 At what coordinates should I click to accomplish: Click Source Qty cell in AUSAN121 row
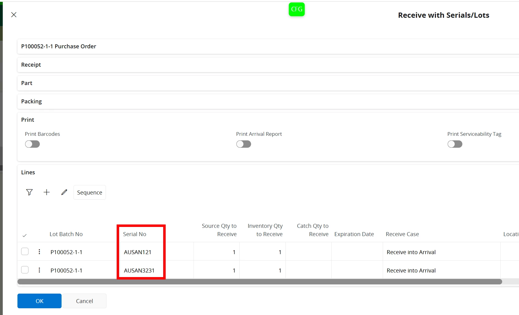pos(217,251)
